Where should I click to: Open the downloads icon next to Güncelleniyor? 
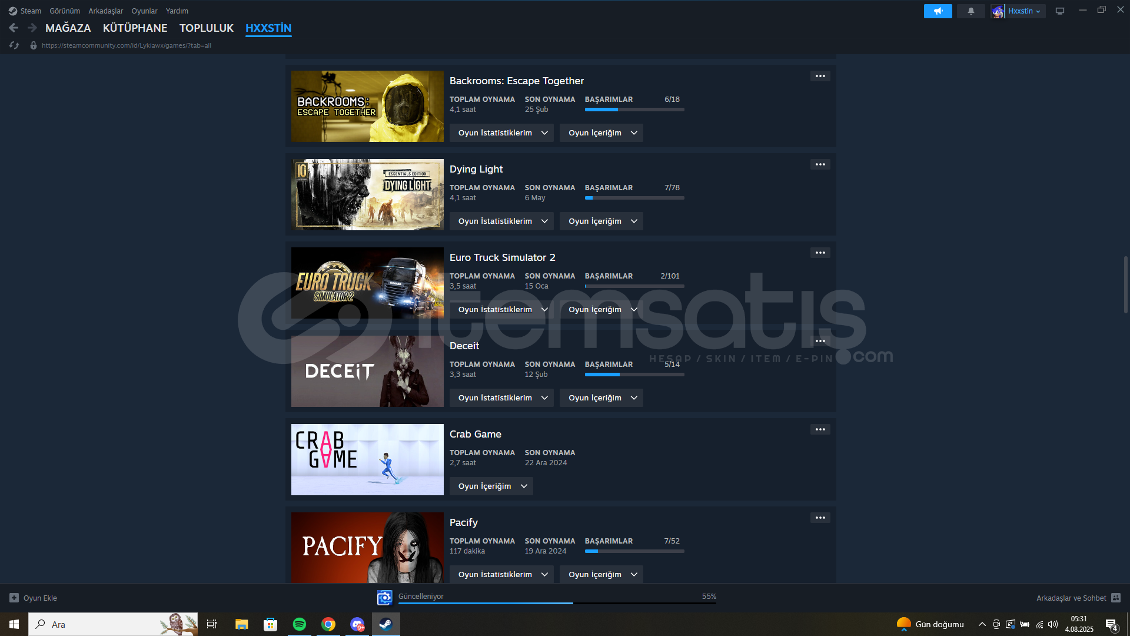click(385, 598)
